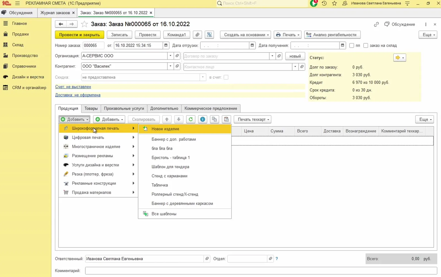Open the Счет: не выставлен link
Image resolution: width=441 pixels, height=277 pixels.
[x=73, y=87]
